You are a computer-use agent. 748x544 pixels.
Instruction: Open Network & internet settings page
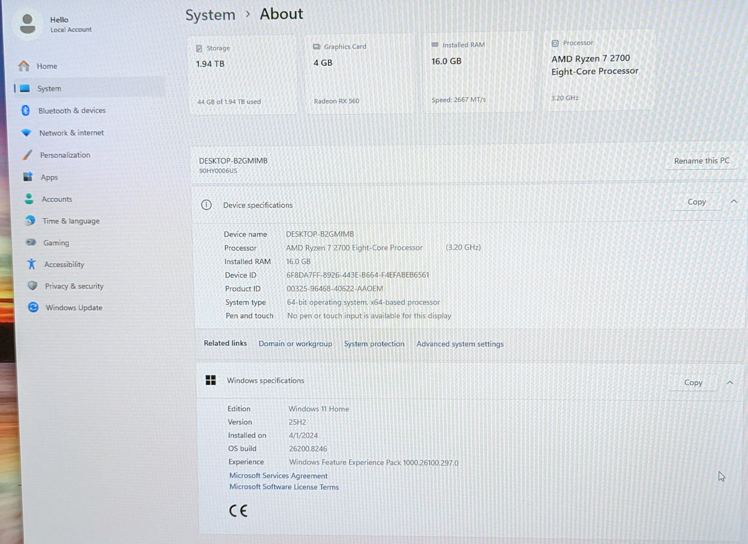71,133
